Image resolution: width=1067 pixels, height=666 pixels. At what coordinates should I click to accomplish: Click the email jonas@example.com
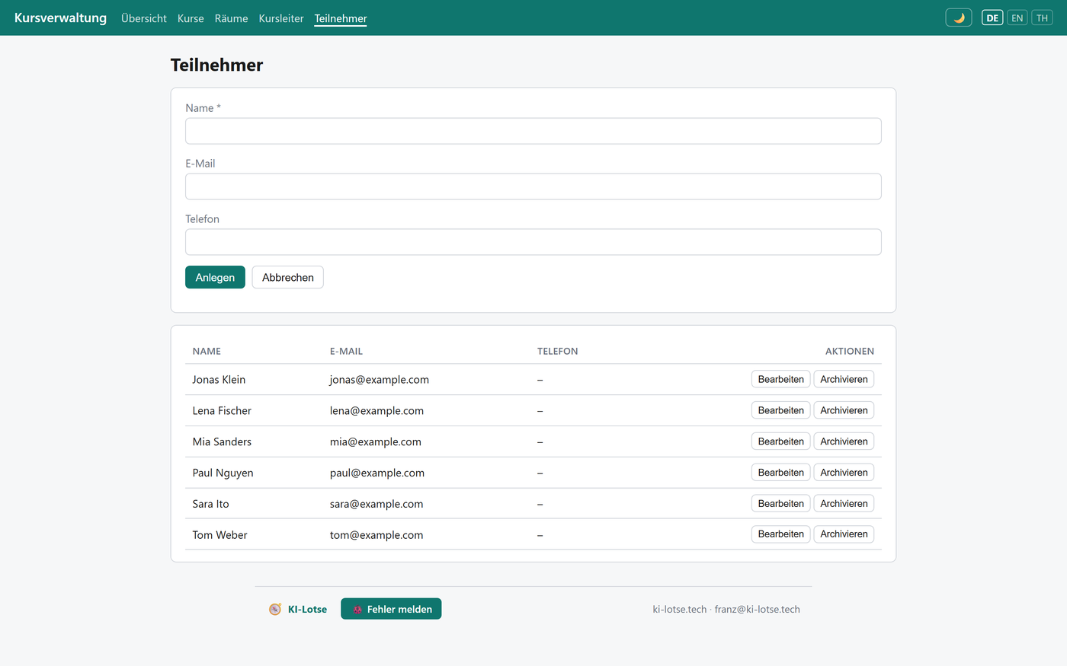click(380, 380)
